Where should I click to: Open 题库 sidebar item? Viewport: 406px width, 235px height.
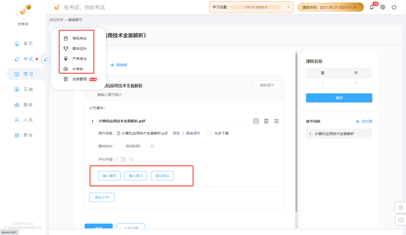(x=23, y=105)
